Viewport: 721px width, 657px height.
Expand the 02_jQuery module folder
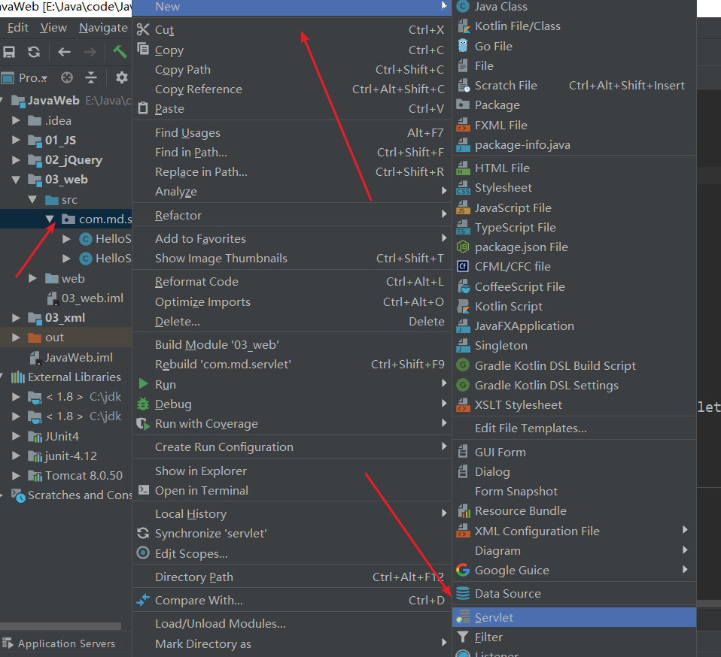(x=16, y=160)
